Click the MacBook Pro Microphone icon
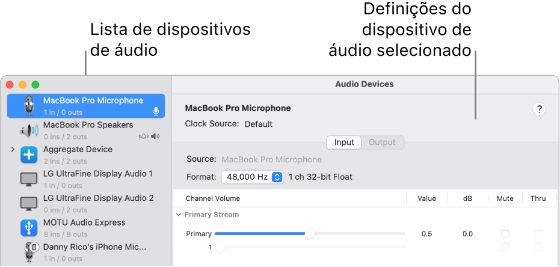This screenshot has height=267, width=560. pyautogui.click(x=28, y=106)
